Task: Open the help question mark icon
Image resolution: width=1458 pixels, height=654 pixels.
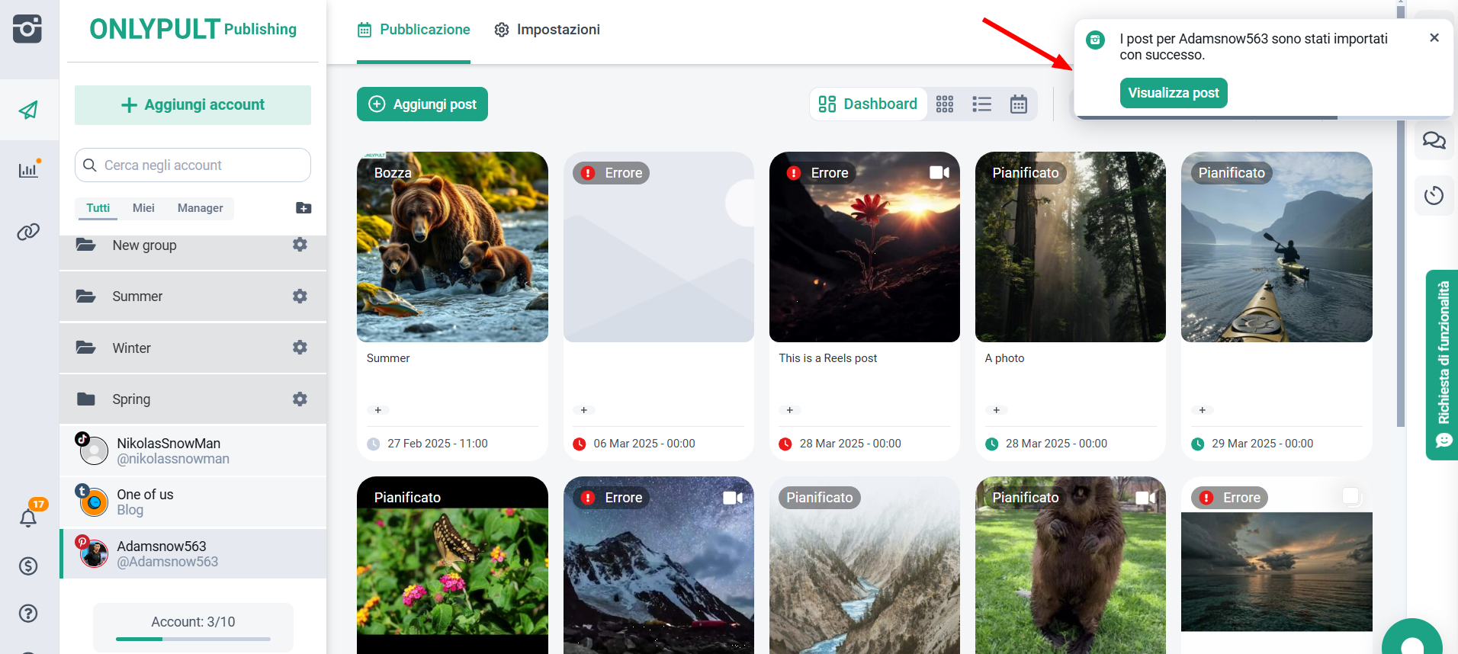Action: click(x=28, y=613)
